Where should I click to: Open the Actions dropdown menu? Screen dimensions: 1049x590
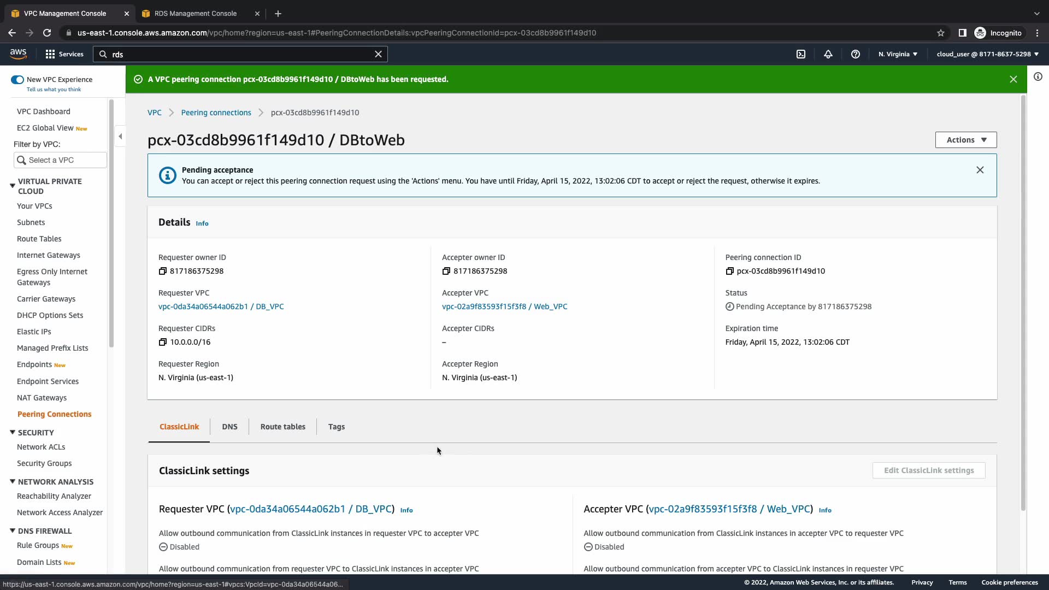tap(965, 140)
